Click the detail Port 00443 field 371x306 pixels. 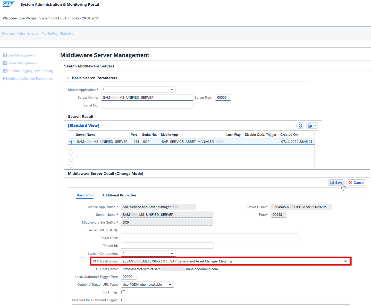(279, 215)
